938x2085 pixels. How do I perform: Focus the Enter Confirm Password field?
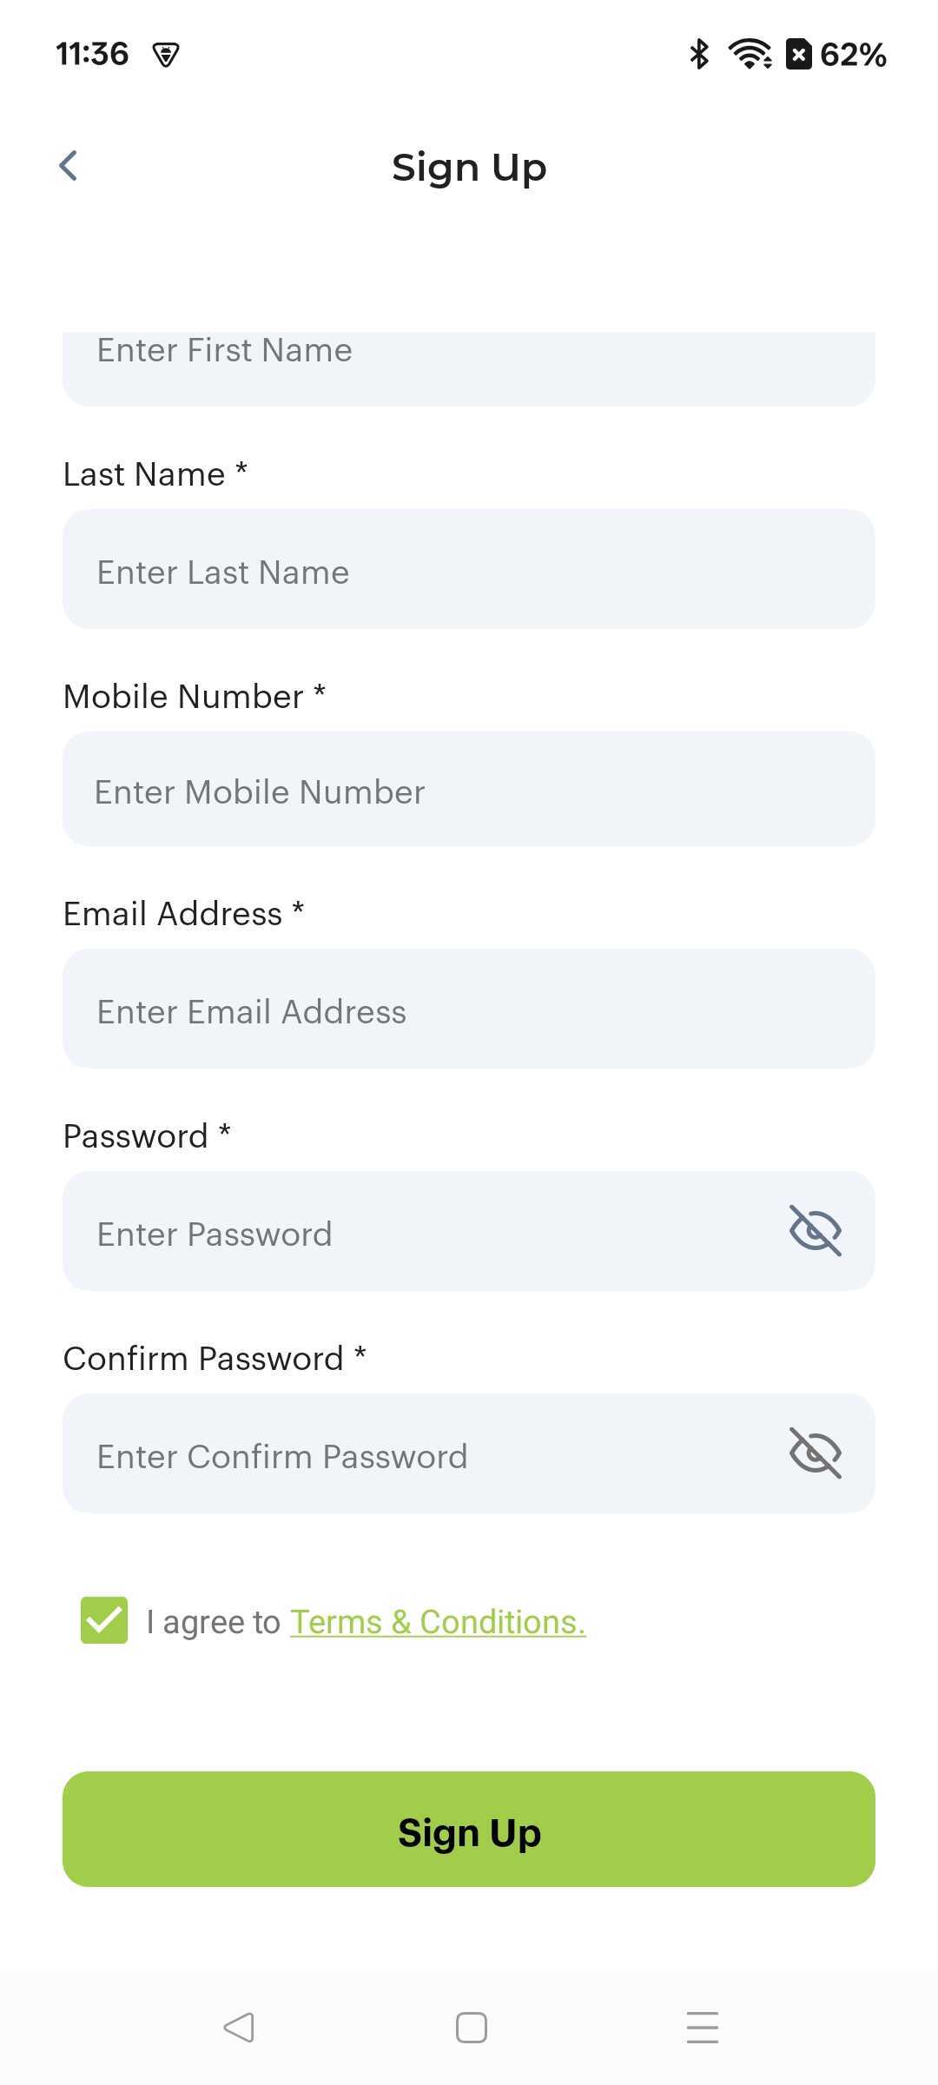(417, 1454)
